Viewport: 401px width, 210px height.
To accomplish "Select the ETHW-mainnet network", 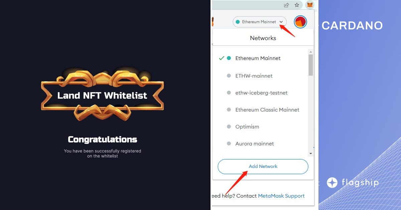I will point(260,76).
